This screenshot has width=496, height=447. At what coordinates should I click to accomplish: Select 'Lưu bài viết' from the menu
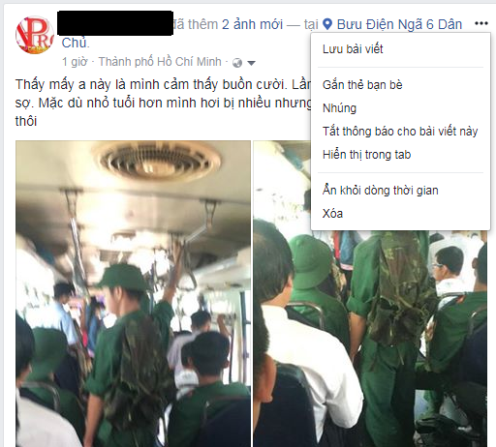[x=353, y=49]
